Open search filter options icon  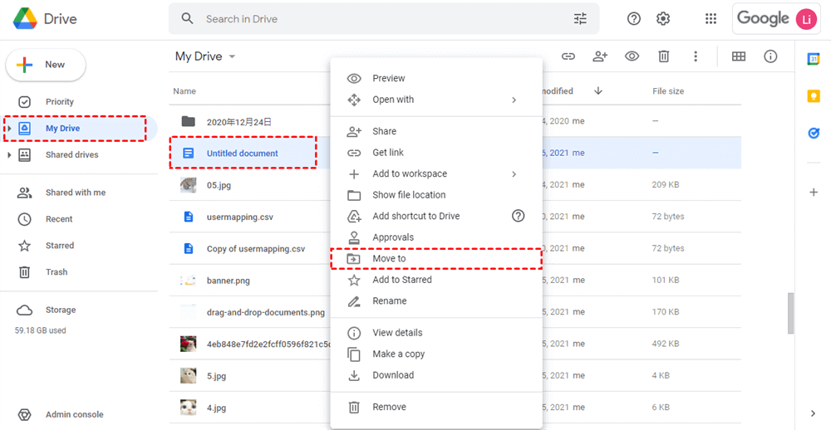click(x=580, y=18)
